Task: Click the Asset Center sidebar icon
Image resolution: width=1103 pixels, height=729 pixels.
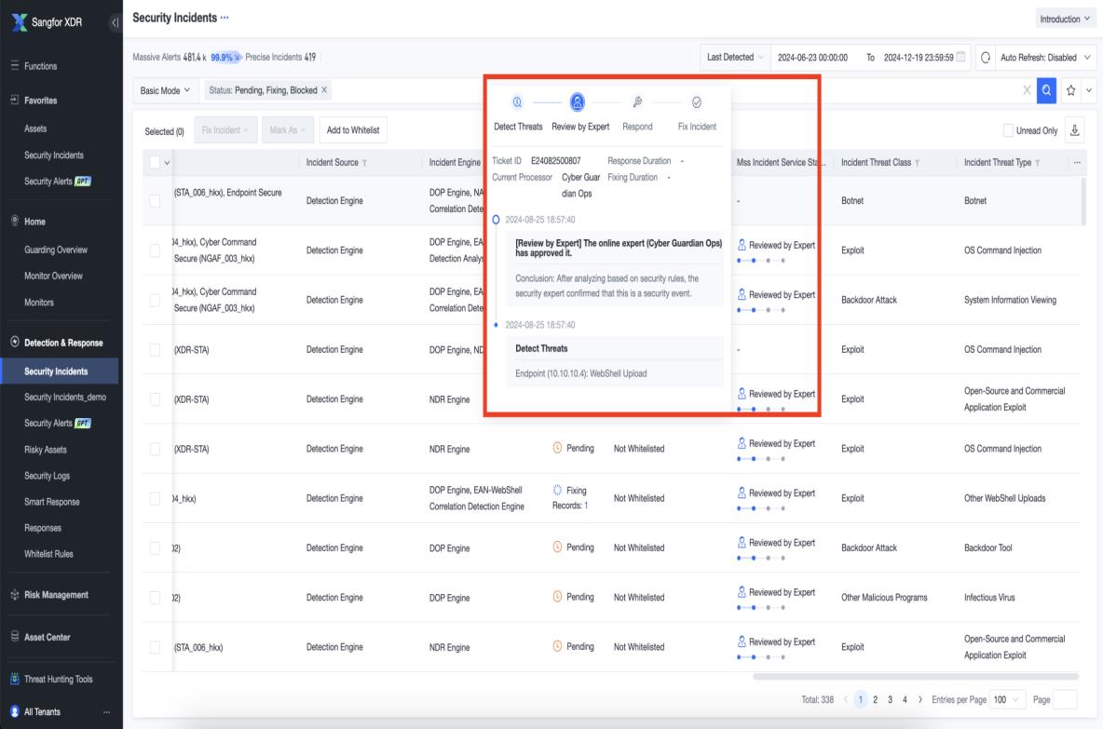Action: tap(15, 636)
